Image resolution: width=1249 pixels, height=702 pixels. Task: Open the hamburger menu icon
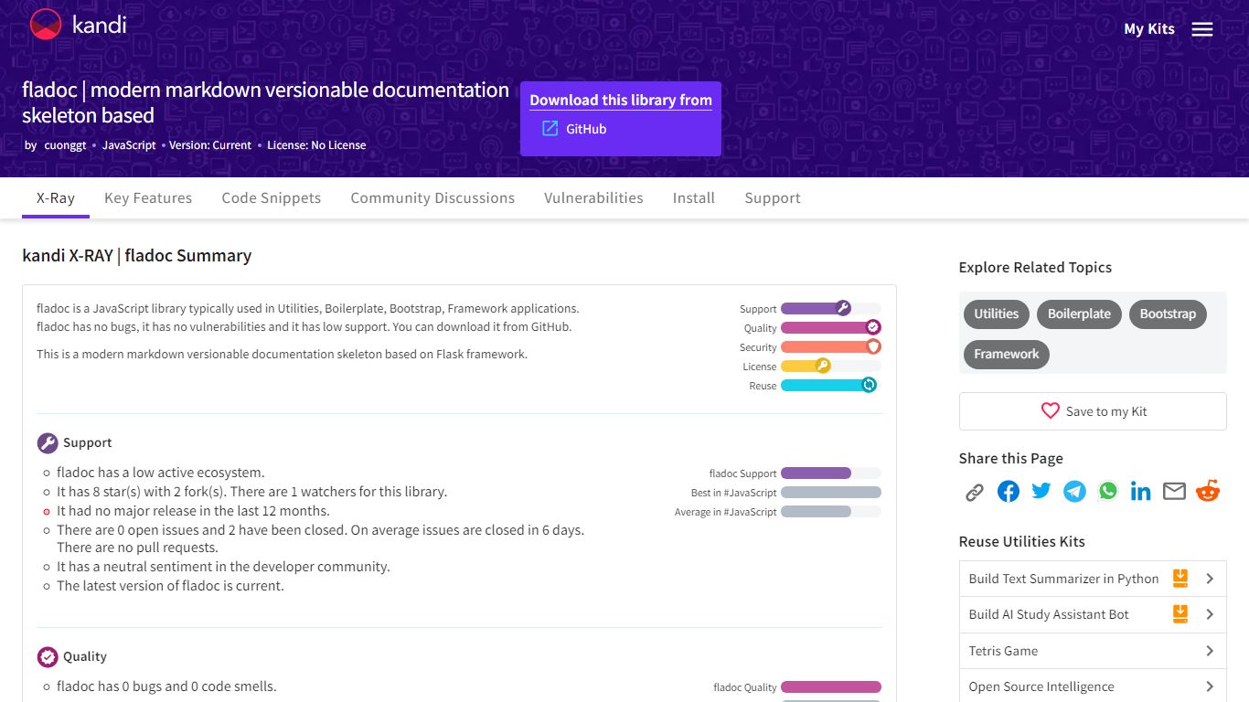[x=1202, y=29]
